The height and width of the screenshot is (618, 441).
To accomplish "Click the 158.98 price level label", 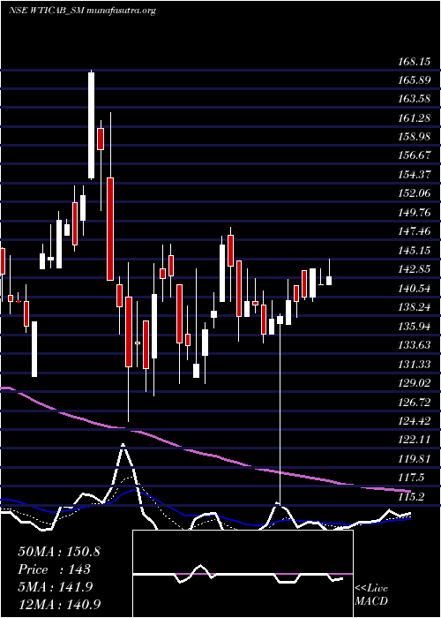I will (414, 137).
